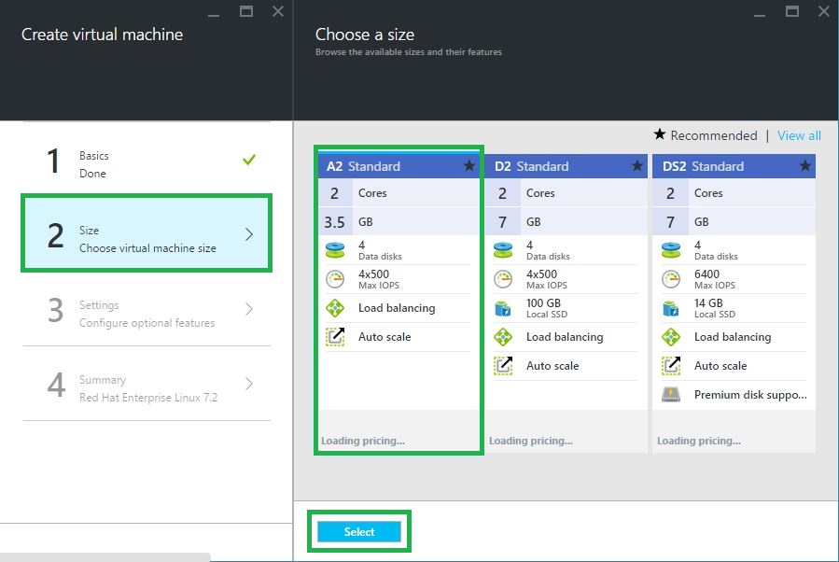Click the Auto scale icon in A2 Standard
This screenshot has height=562, width=839.
click(x=335, y=337)
